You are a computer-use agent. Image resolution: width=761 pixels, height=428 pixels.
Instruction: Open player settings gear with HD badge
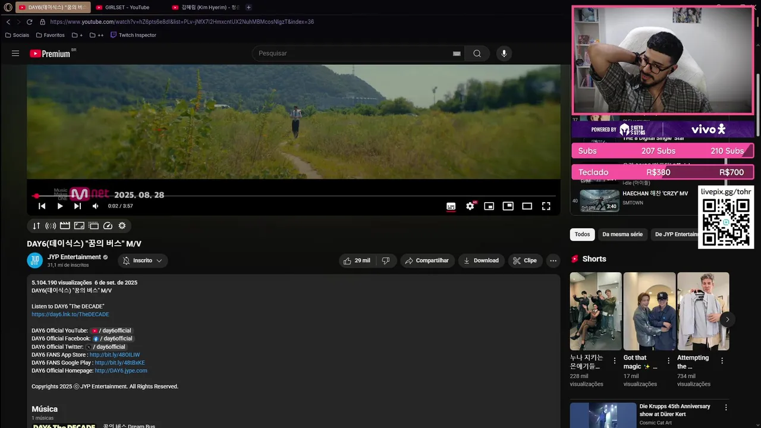click(470, 206)
